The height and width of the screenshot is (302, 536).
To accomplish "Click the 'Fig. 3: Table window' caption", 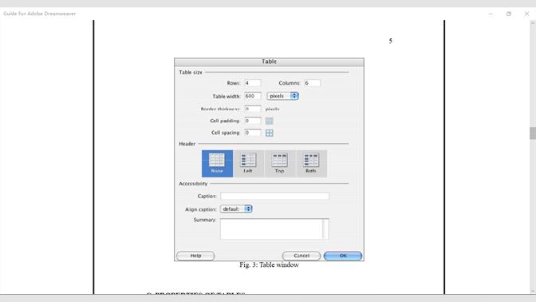I will [269, 264].
